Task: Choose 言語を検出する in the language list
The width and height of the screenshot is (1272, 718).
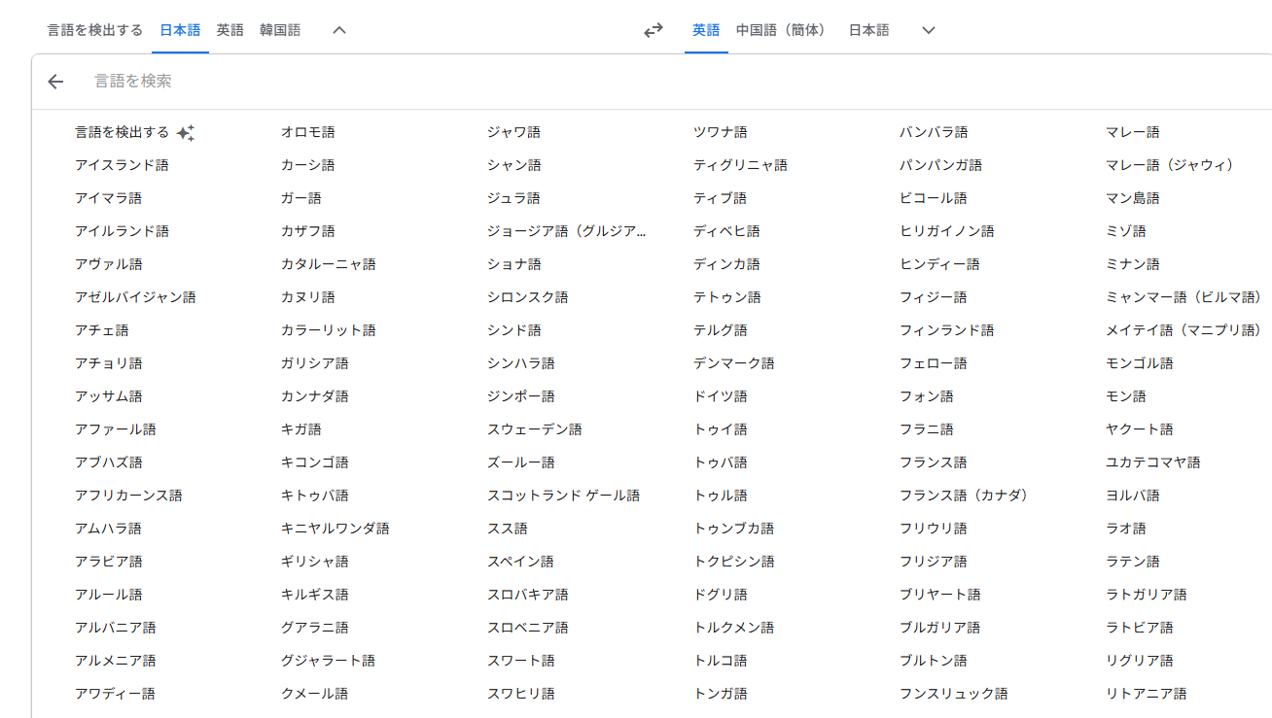Action: coord(122,132)
